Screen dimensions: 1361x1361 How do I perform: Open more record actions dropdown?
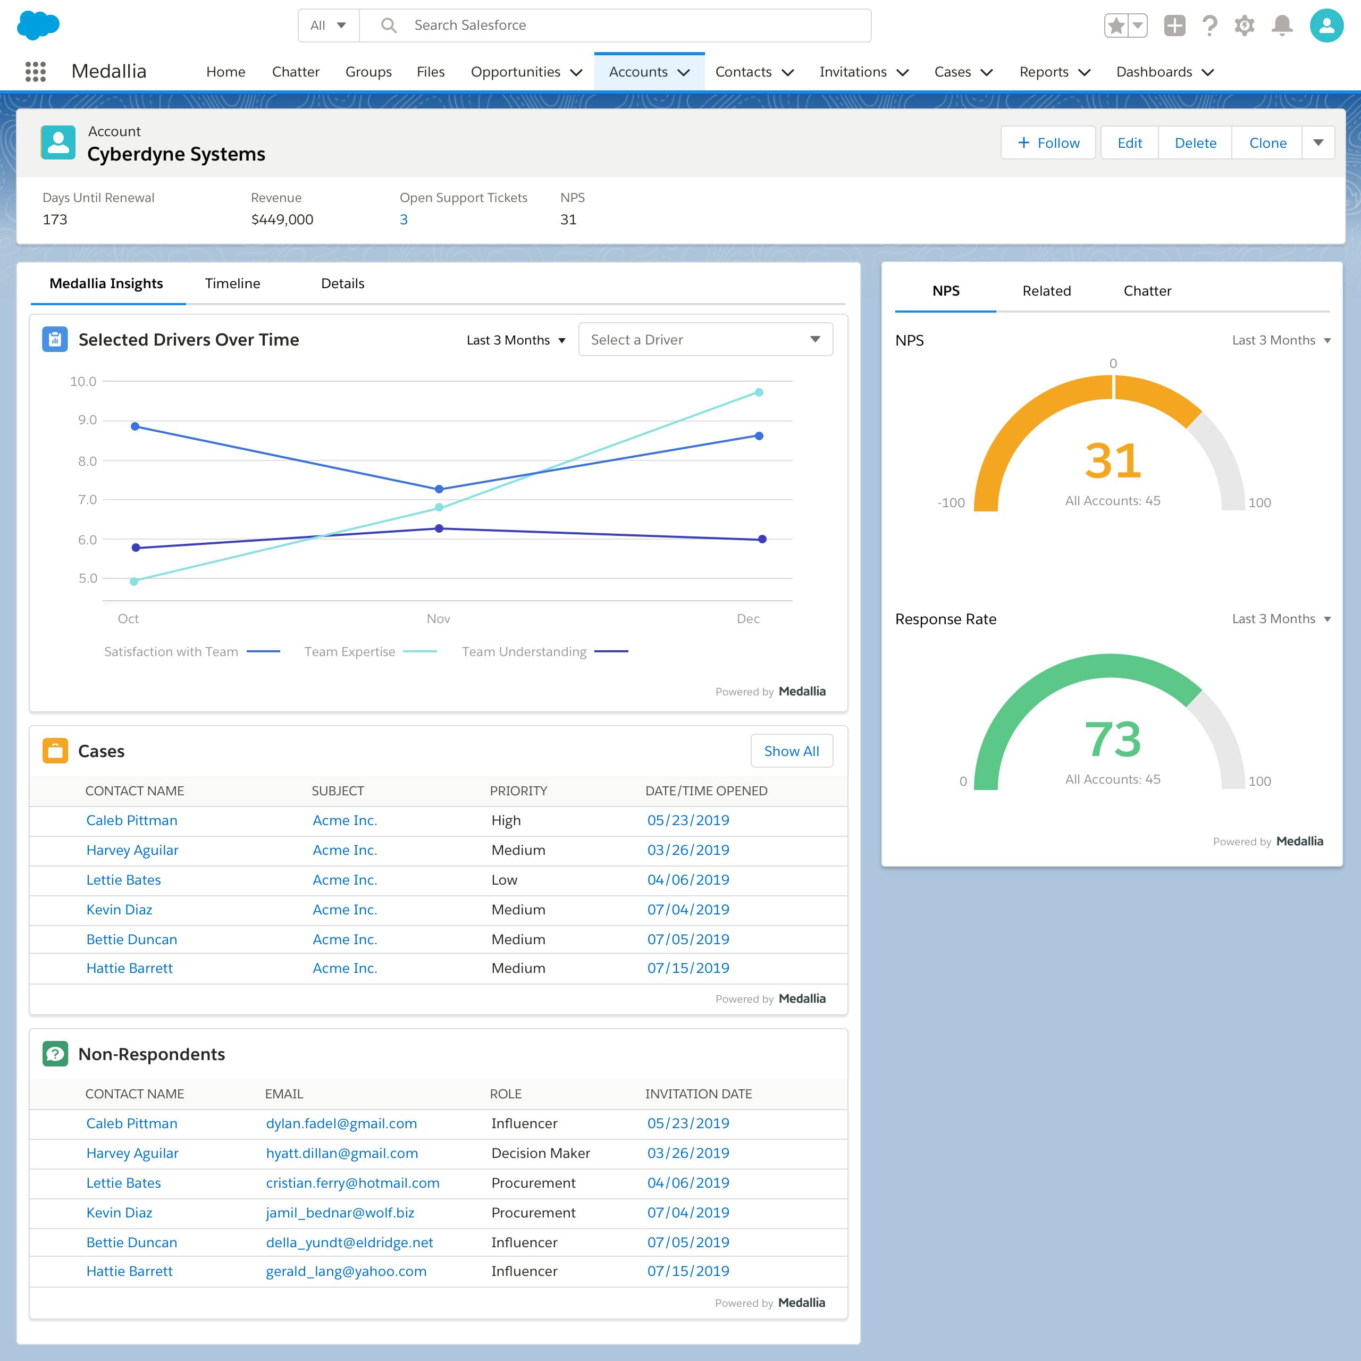point(1318,143)
